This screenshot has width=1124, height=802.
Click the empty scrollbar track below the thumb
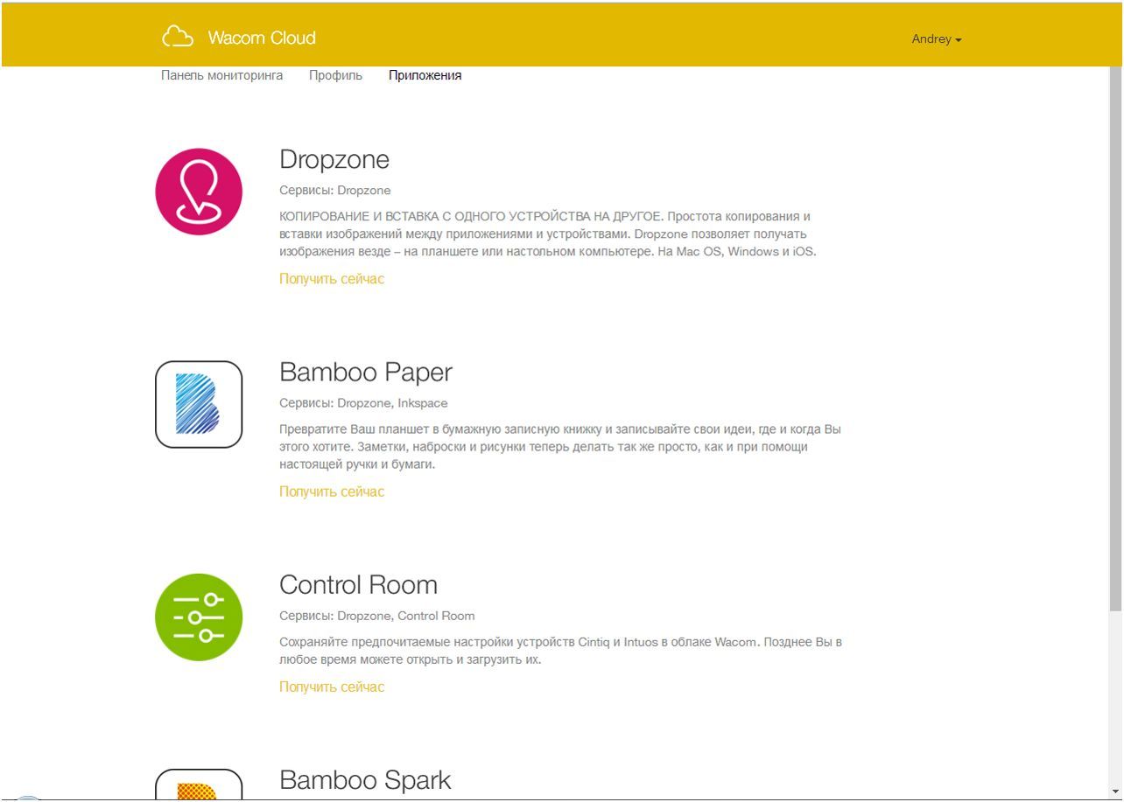click(1115, 700)
